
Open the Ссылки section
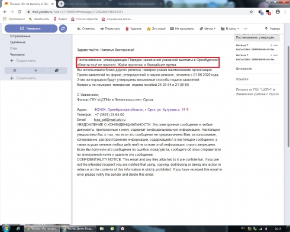242,79
